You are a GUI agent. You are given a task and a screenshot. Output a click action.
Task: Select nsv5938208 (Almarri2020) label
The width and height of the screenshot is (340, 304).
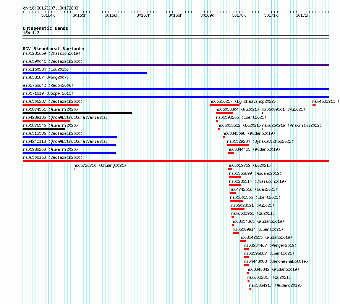50,149
